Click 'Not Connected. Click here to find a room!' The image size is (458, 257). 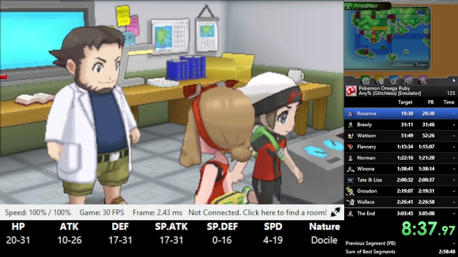click(257, 212)
